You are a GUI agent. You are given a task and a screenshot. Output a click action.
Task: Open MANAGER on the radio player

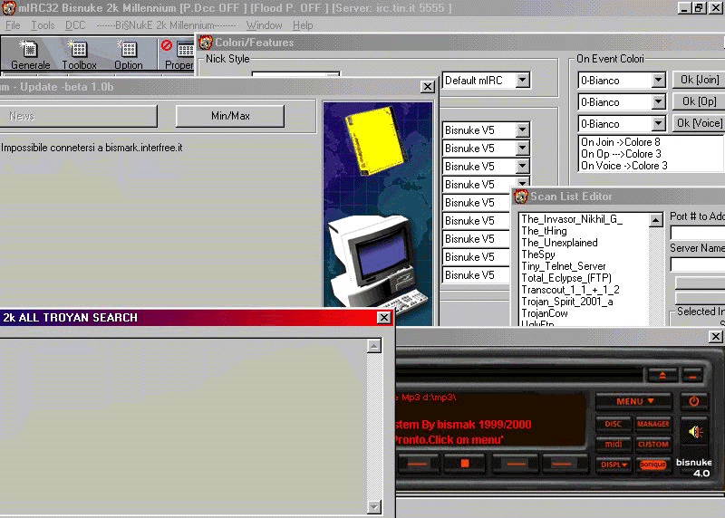pos(652,424)
